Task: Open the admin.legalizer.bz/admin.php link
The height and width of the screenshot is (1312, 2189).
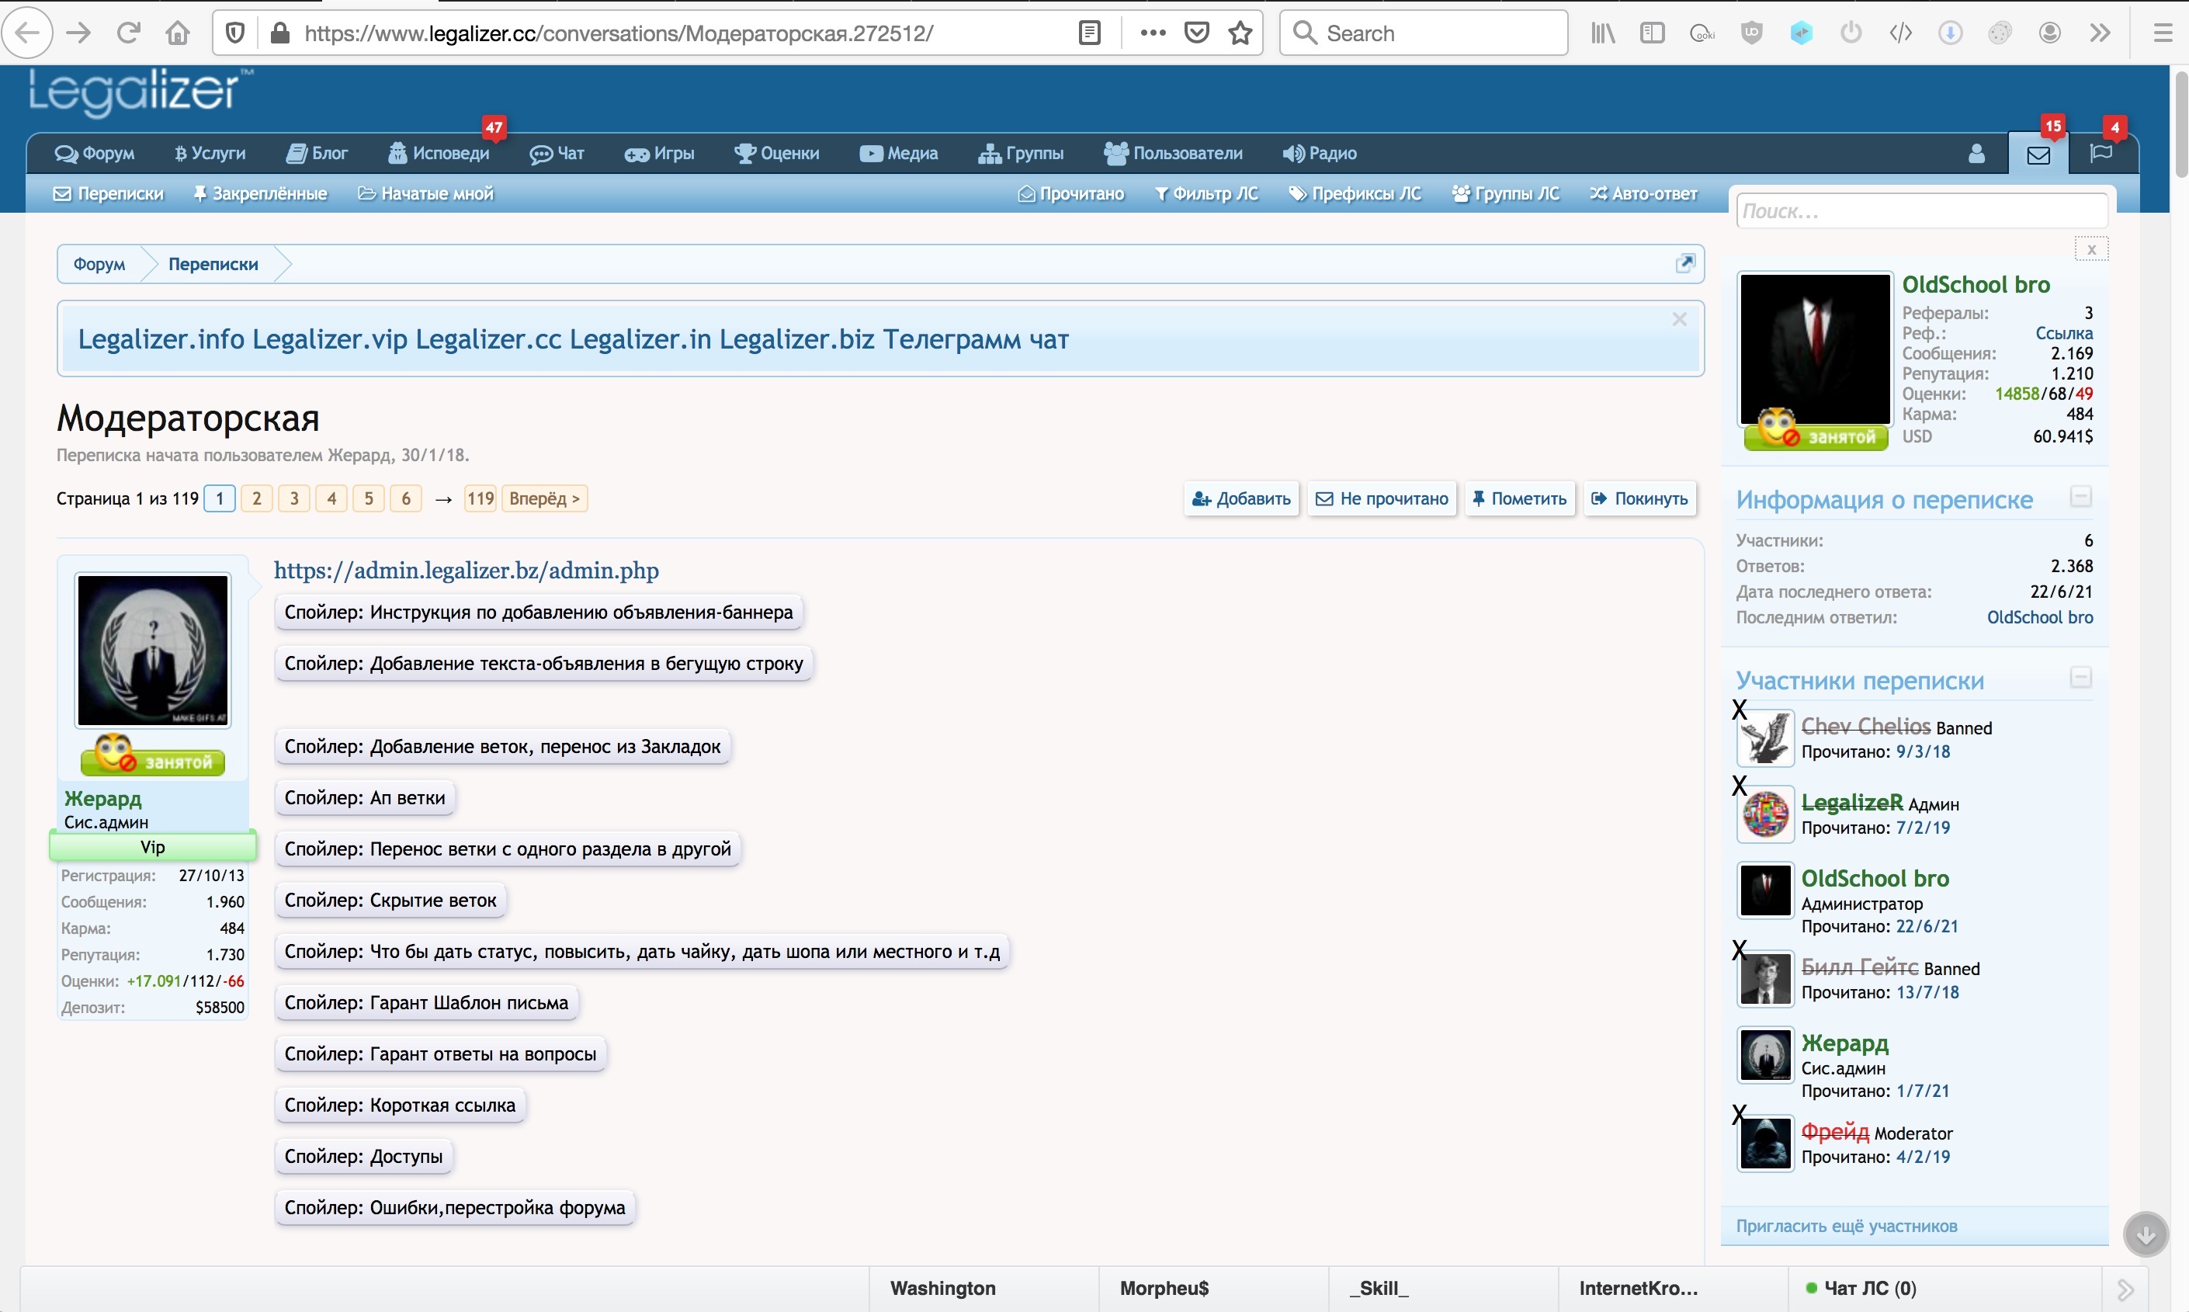Action: click(x=466, y=571)
